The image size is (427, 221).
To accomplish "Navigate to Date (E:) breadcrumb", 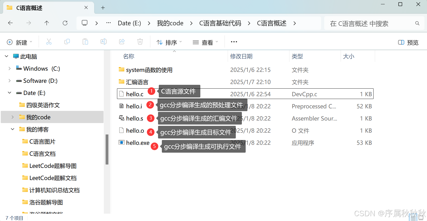I will (129, 23).
